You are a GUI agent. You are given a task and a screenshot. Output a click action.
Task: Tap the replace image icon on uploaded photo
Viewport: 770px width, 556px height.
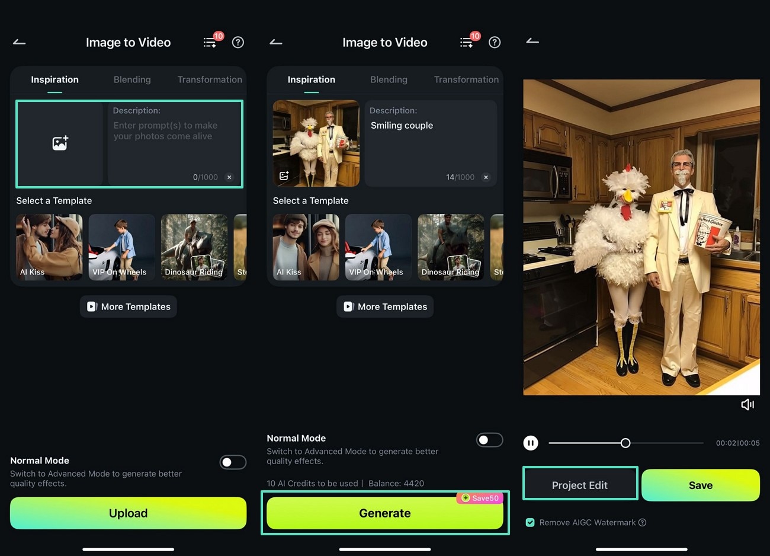(284, 175)
